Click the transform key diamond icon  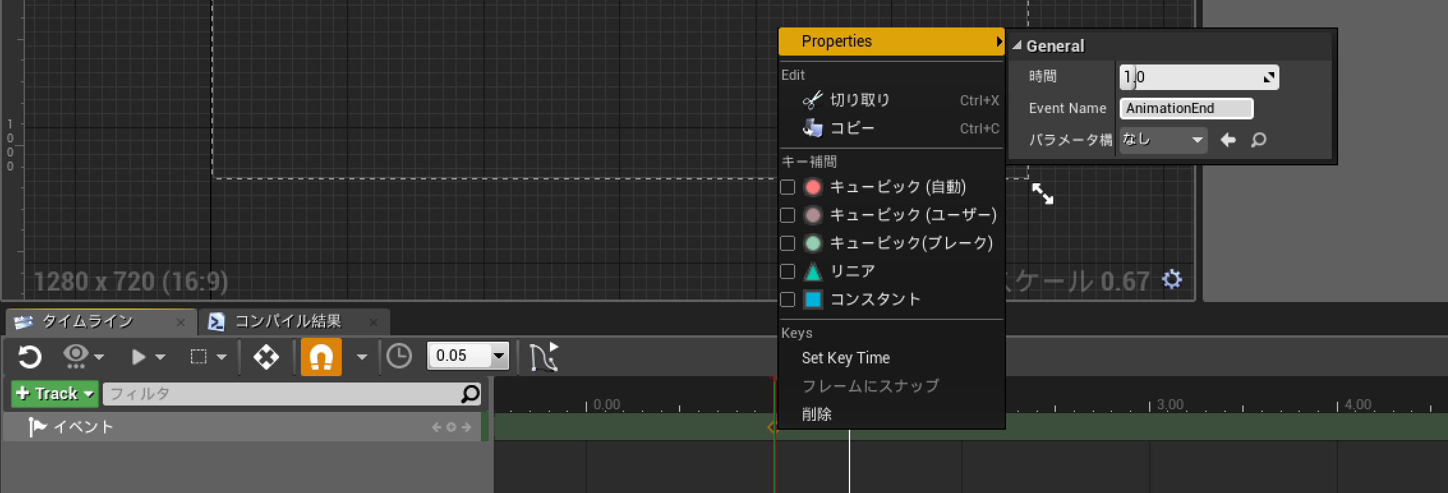266,357
